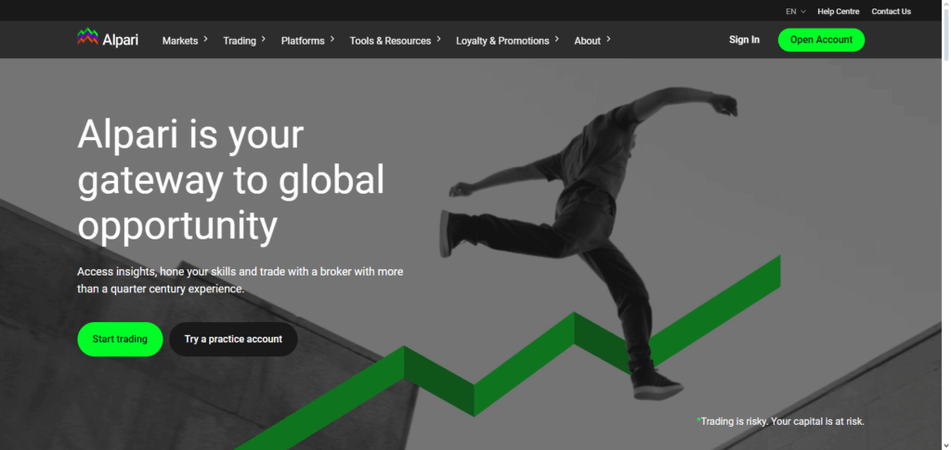951x450 pixels.
Task: Select the Trading menu item
Action: point(239,41)
